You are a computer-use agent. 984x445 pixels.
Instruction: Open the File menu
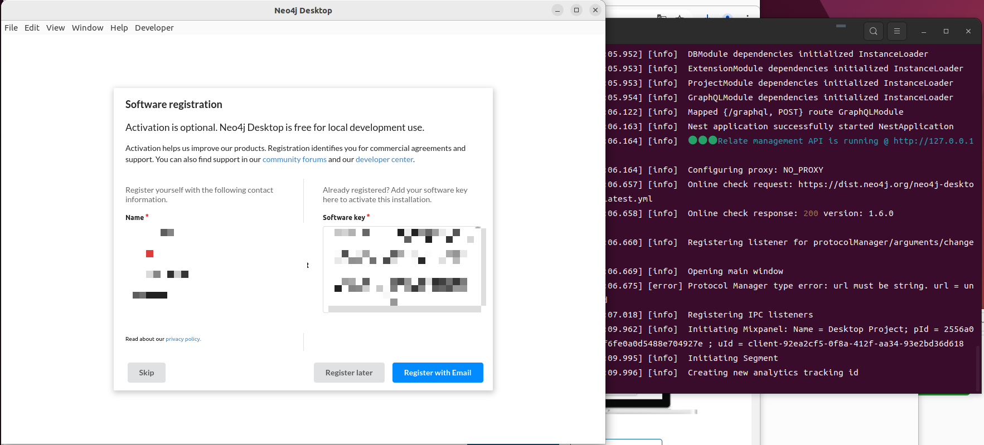11,28
